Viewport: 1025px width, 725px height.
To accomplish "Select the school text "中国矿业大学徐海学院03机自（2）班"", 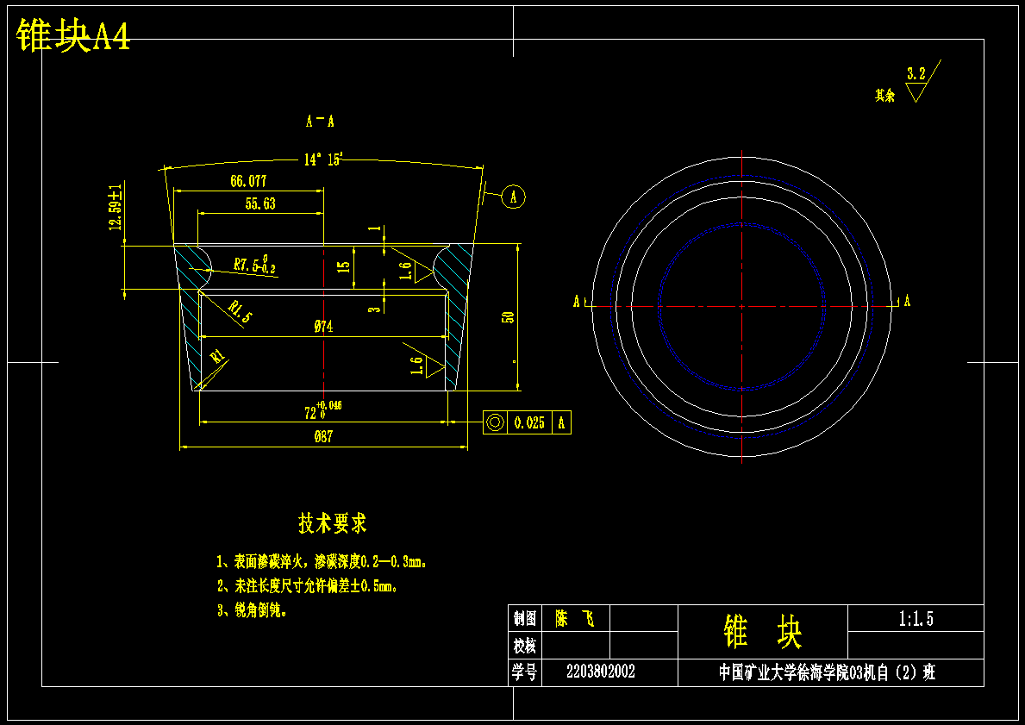I will coord(827,672).
